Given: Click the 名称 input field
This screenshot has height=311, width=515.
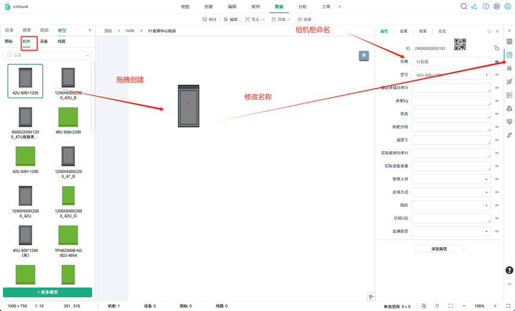Looking at the screenshot, I should click(x=451, y=62).
